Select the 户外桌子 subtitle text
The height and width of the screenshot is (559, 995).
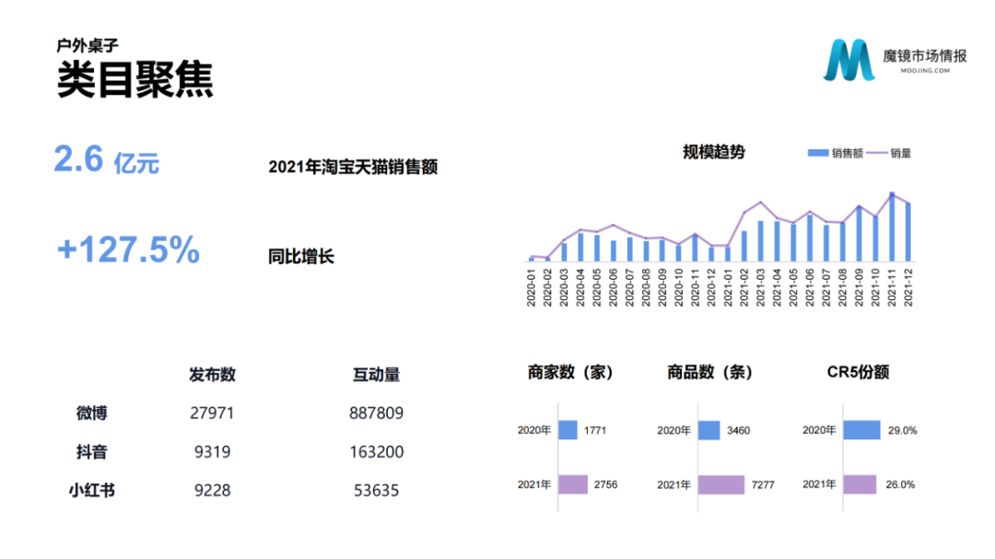point(88,46)
